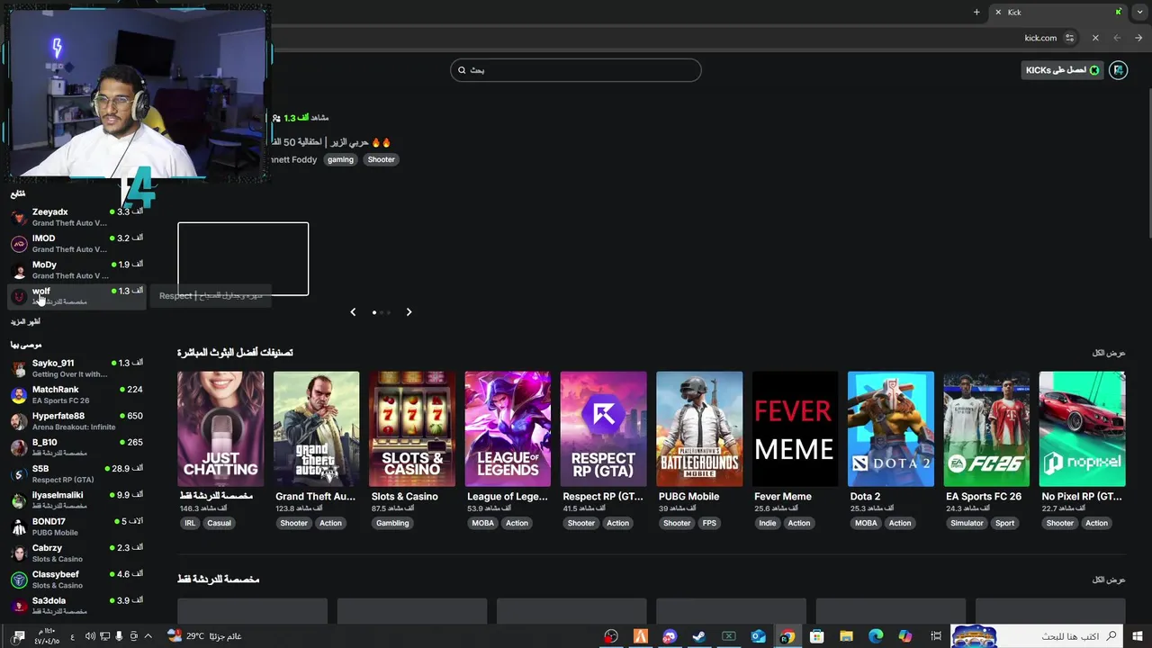The image size is (1152, 648).
Task: Open PUBG Mobile category thumbnail
Action: tap(699, 428)
